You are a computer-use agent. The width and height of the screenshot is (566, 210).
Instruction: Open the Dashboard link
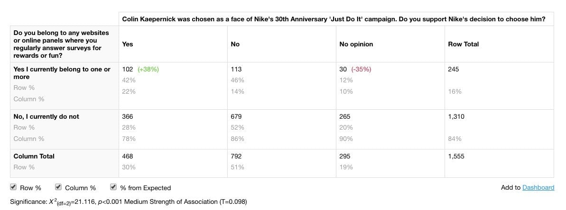[x=538, y=187]
